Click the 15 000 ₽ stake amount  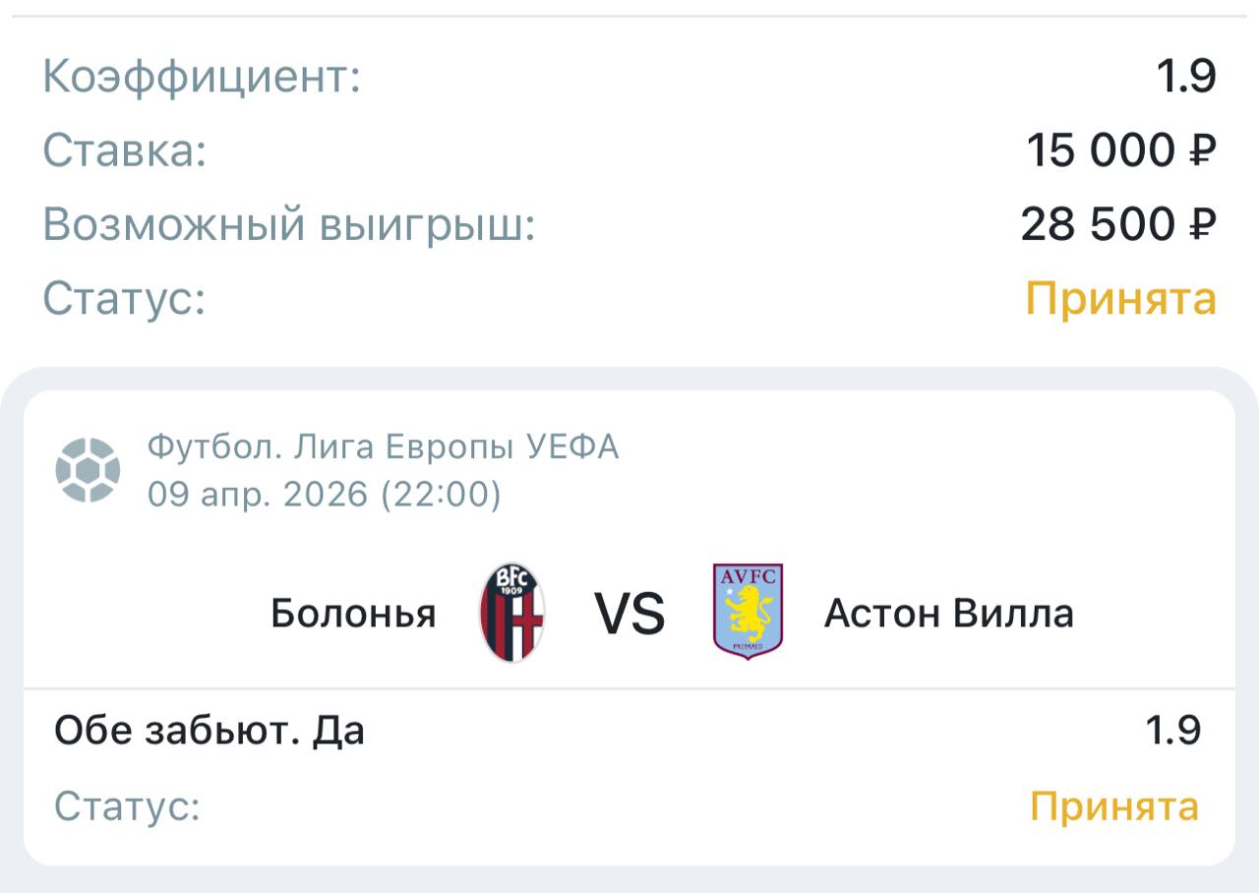coord(1121,151)
